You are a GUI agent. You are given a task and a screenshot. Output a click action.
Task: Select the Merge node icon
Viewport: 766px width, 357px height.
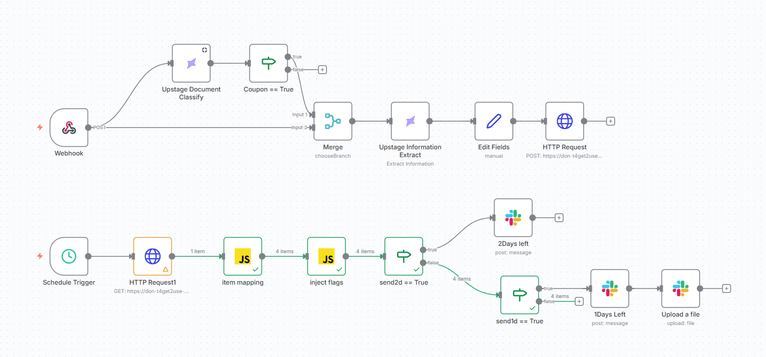[x=333, y=121]
